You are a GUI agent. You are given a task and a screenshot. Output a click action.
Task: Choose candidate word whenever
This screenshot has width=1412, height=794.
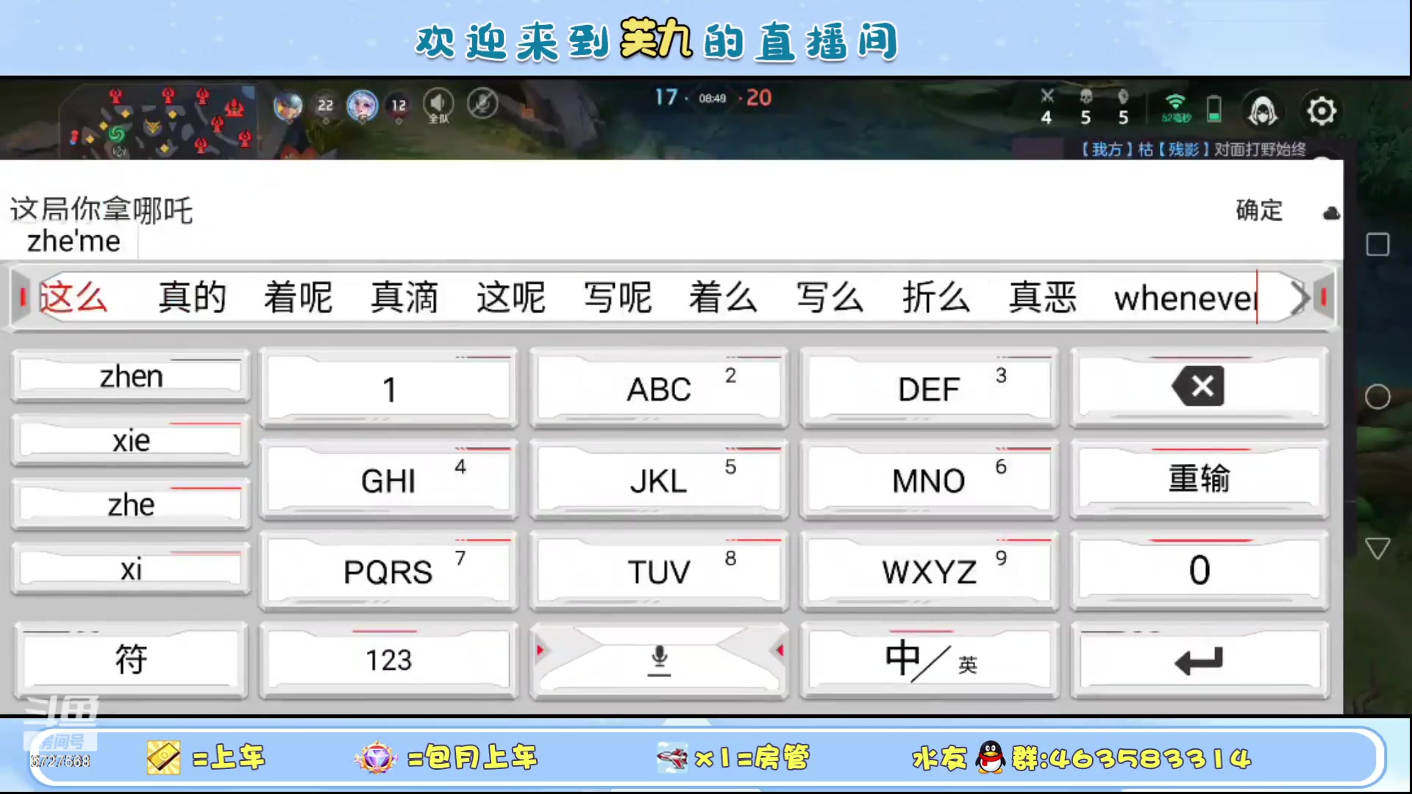click(x=1185, y=298)
